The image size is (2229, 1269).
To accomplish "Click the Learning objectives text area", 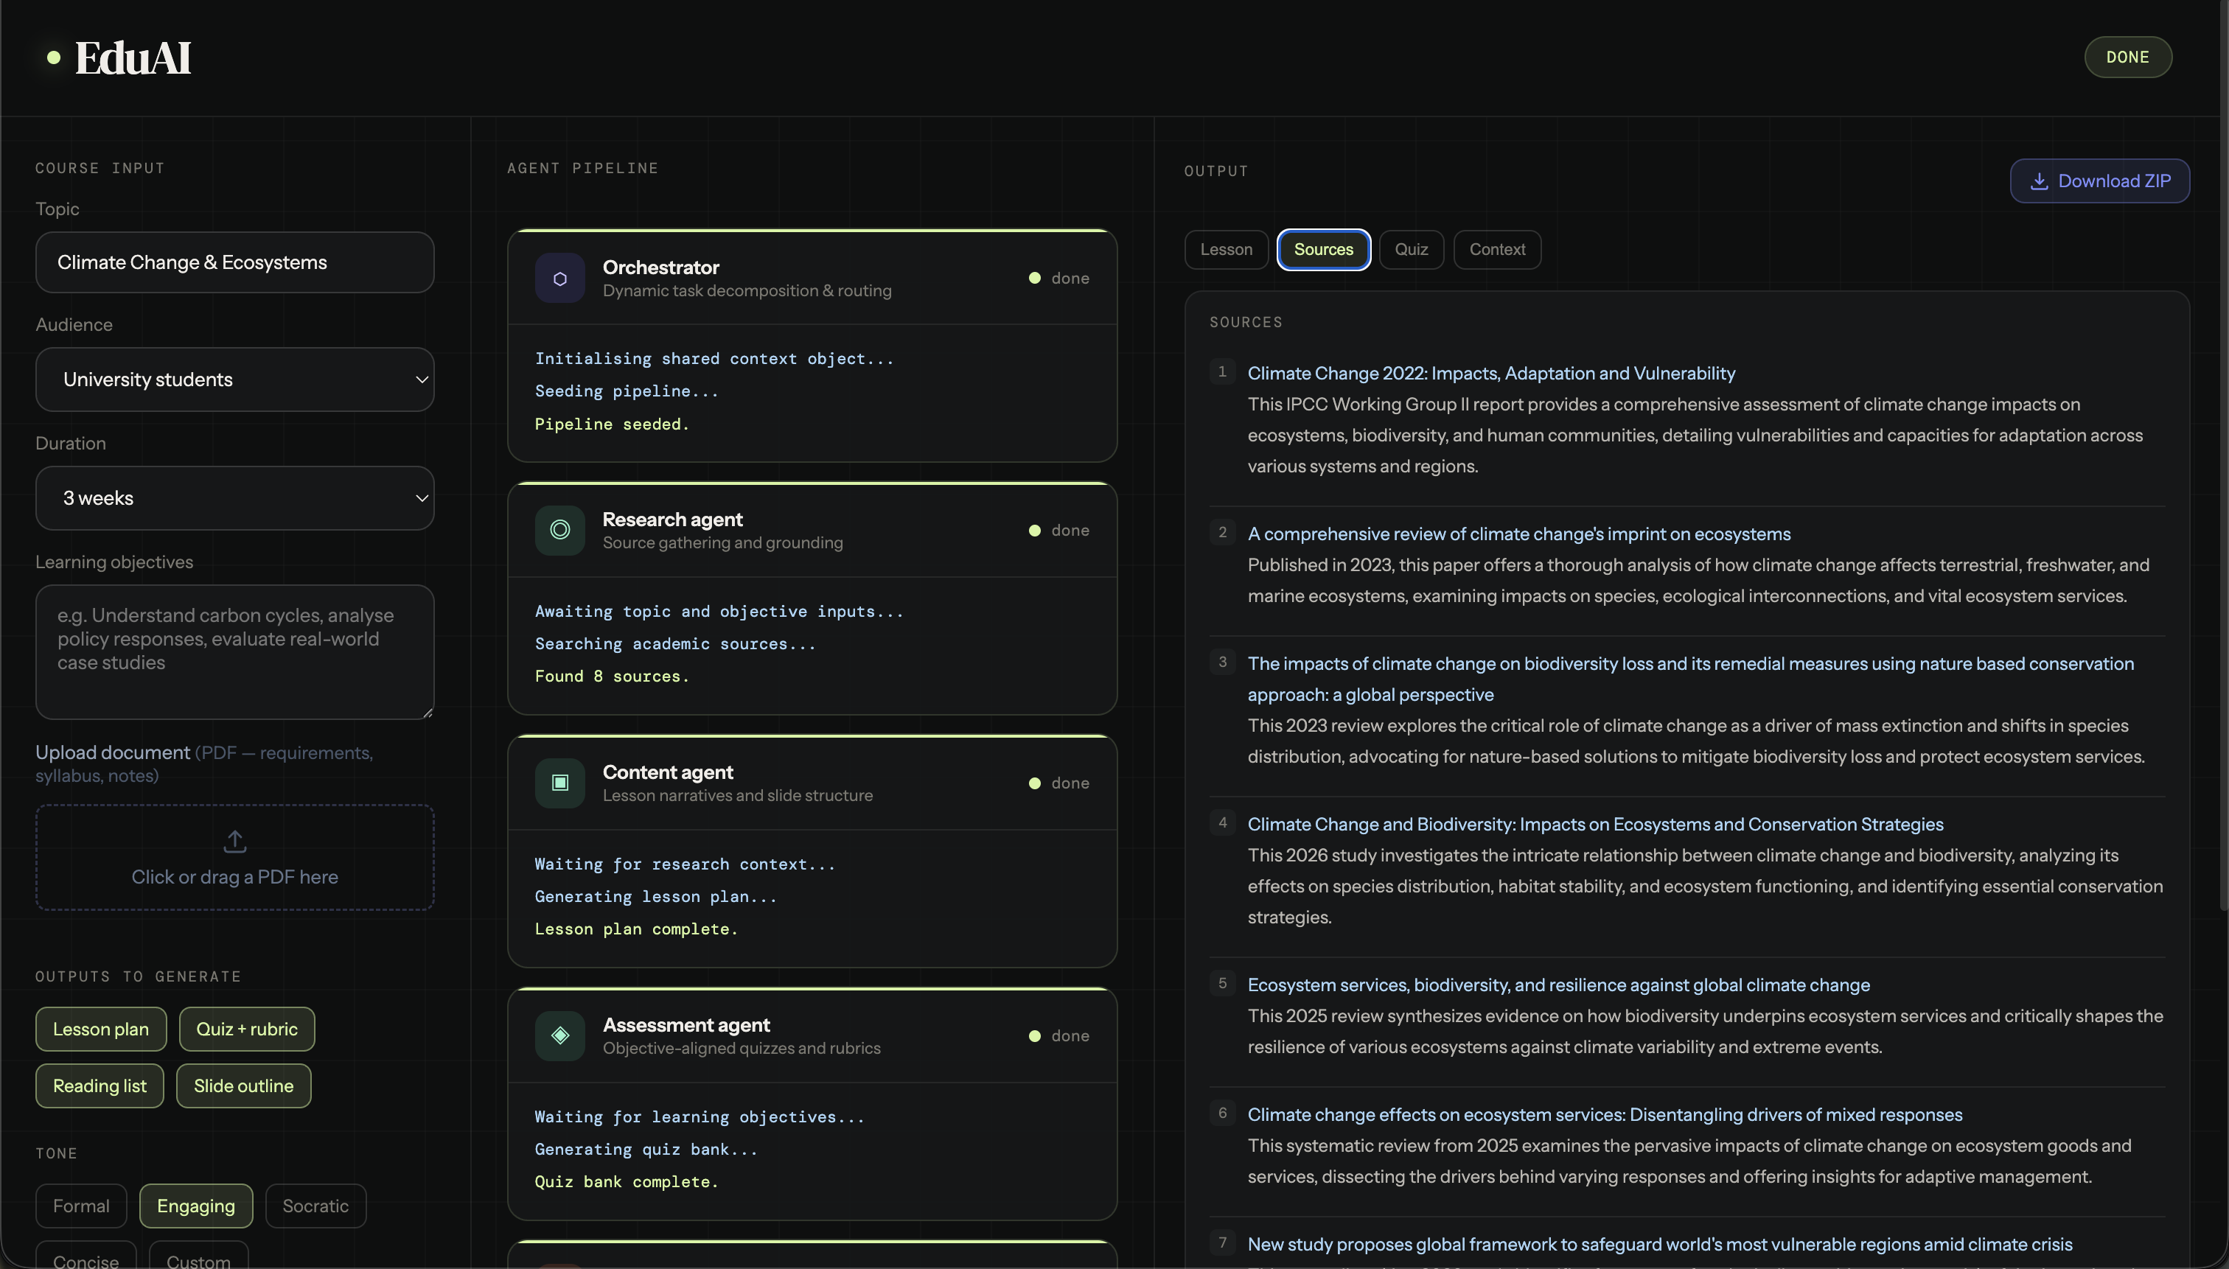I will 234,651.
